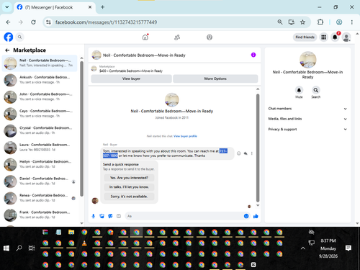Open the Groups icon in top navigation
360x270 pixels.
click(x=210, y=37)
